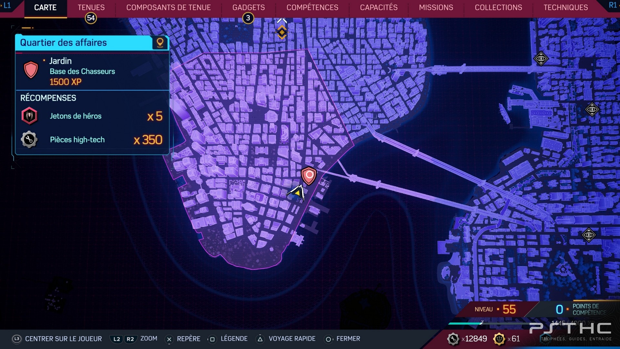
Task: Click the 3 badge under GADGETS
Action: 248,18
